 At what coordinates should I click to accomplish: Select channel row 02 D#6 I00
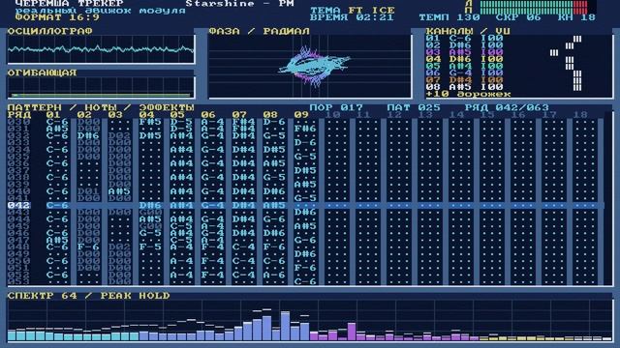(465, 45)
